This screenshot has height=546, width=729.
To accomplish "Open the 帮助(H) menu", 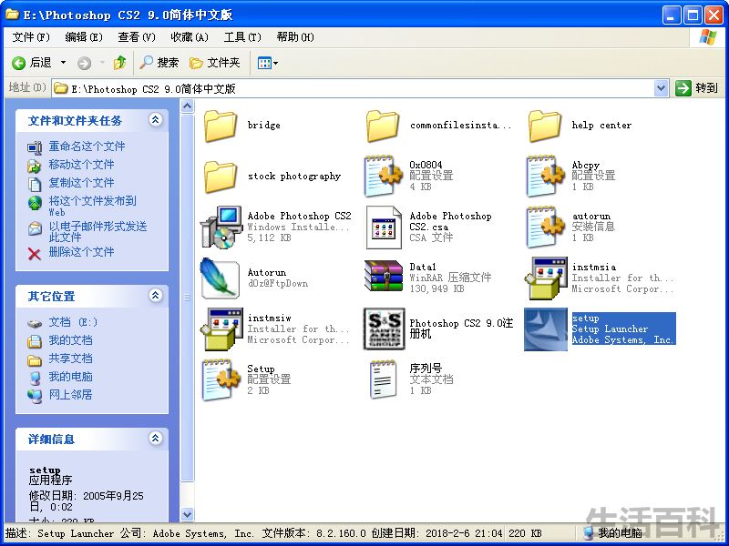I will coord(295,37).
